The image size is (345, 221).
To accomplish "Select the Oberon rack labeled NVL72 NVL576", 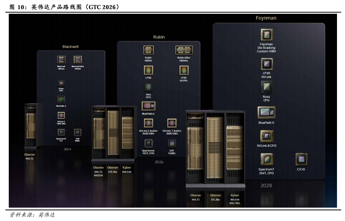I will pos(98,133).
